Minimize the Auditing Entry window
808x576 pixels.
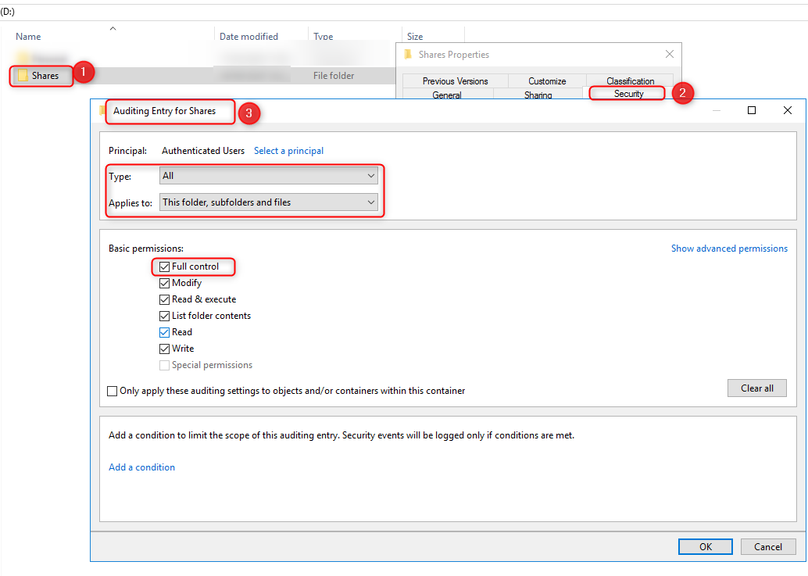pyautogui.click(x=716, y=110)
